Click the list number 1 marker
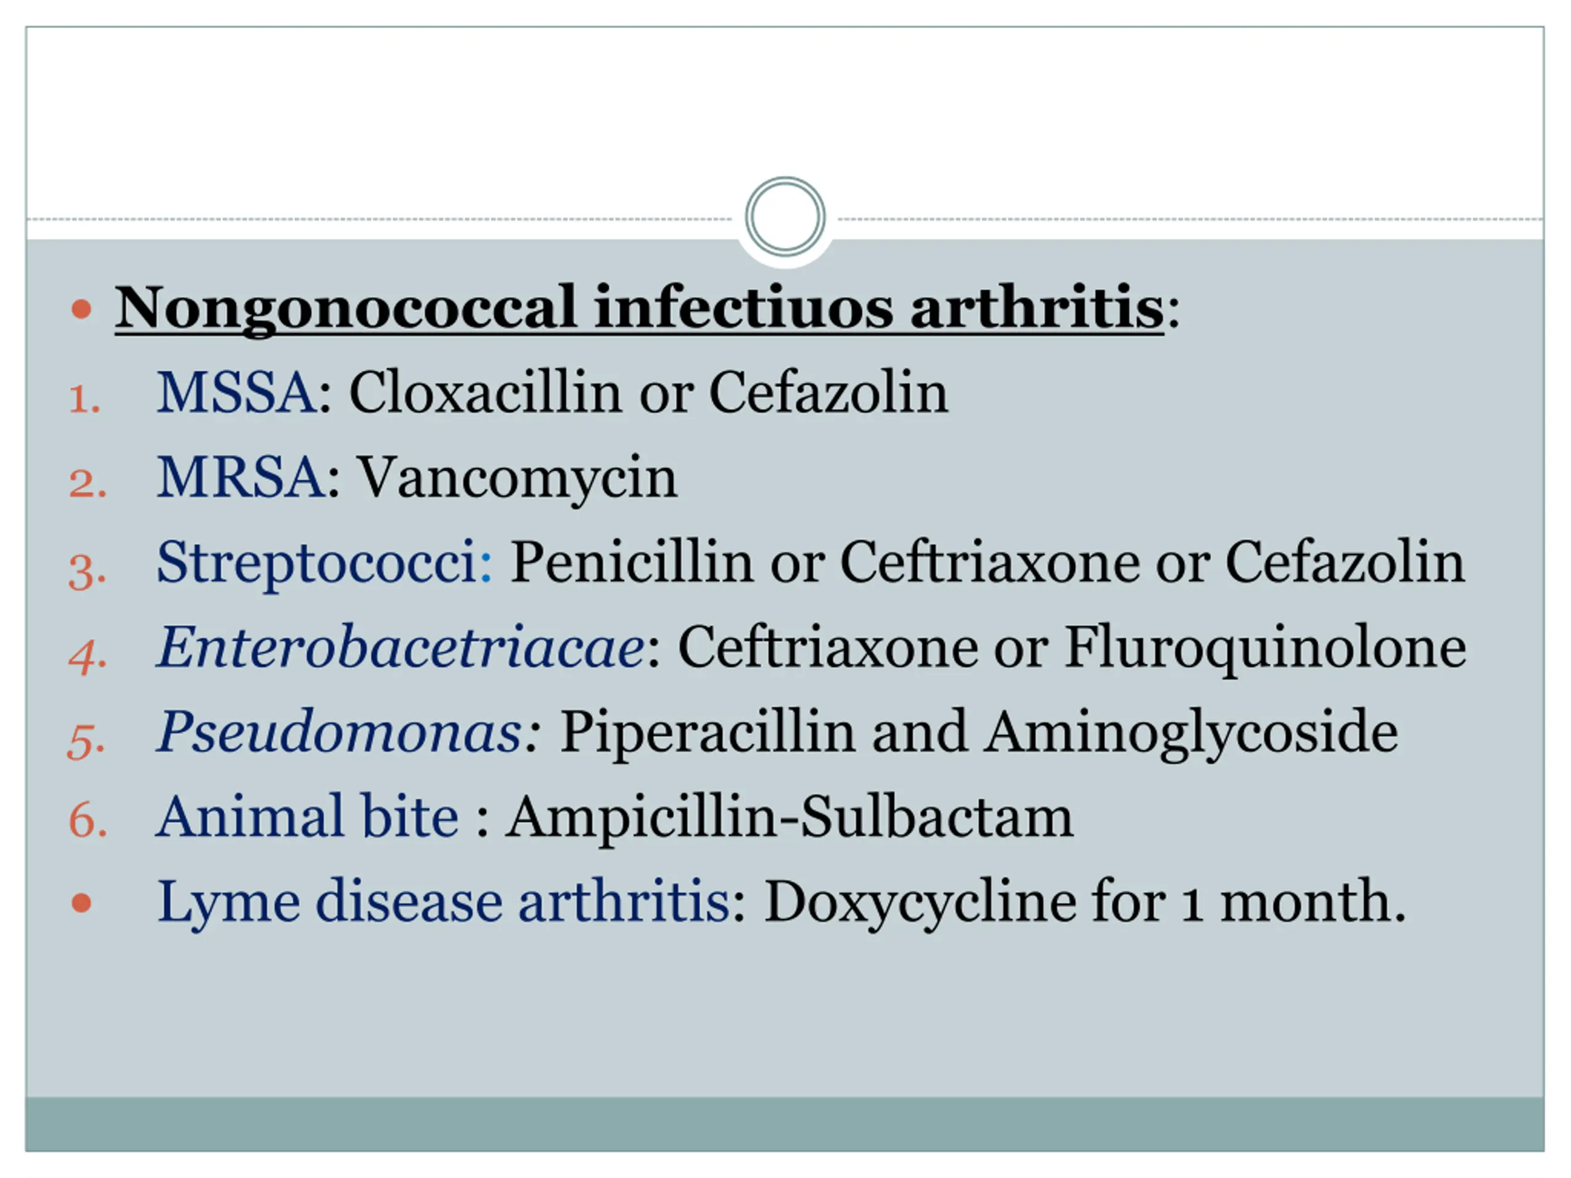Image resolution: width=1571 pixels, height=1178 pixels. [85, 398]
